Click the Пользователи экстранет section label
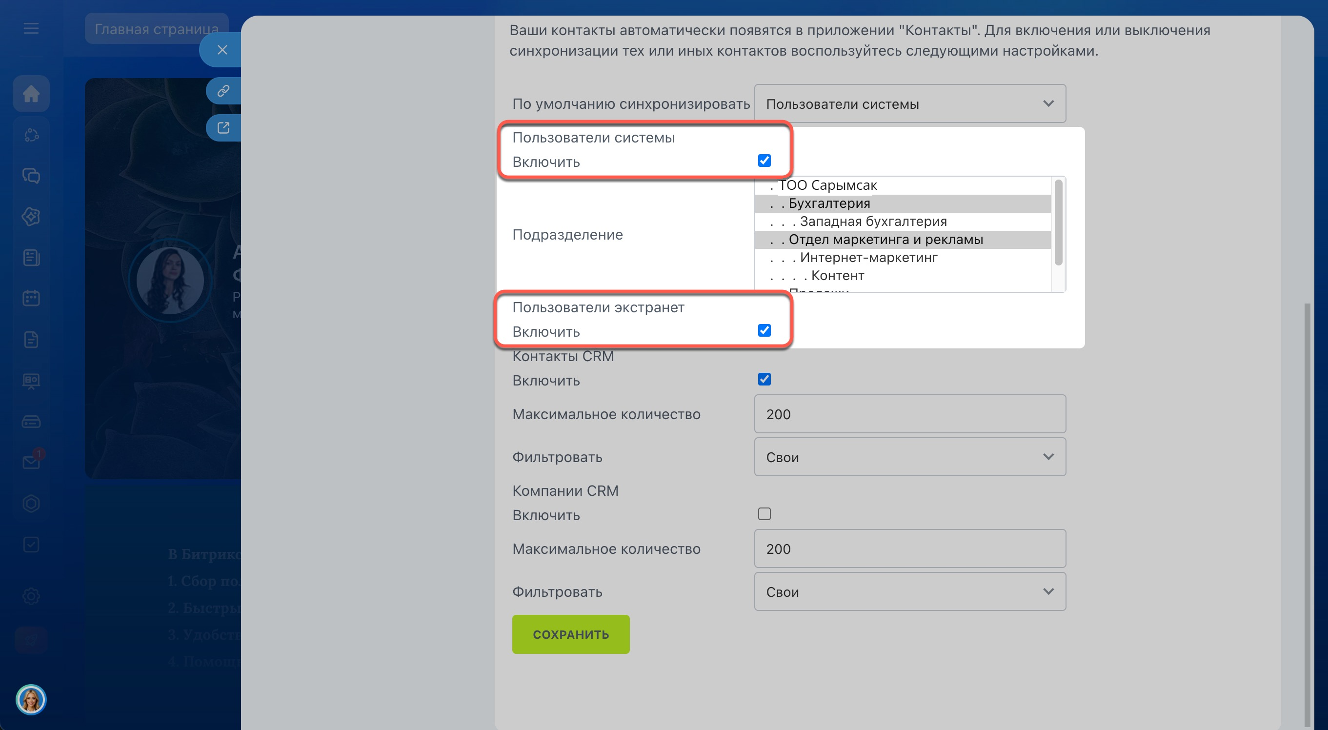 (598, 307)
